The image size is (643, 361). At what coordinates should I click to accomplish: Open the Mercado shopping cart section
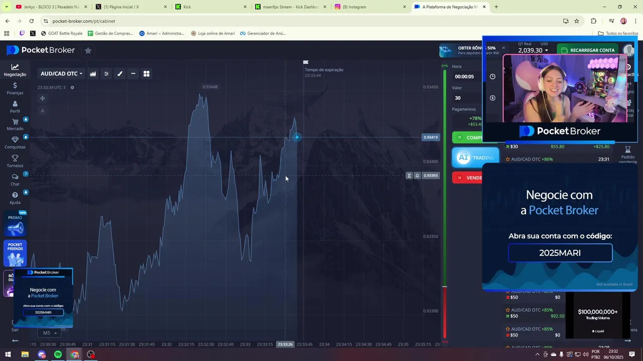(15, 125)
